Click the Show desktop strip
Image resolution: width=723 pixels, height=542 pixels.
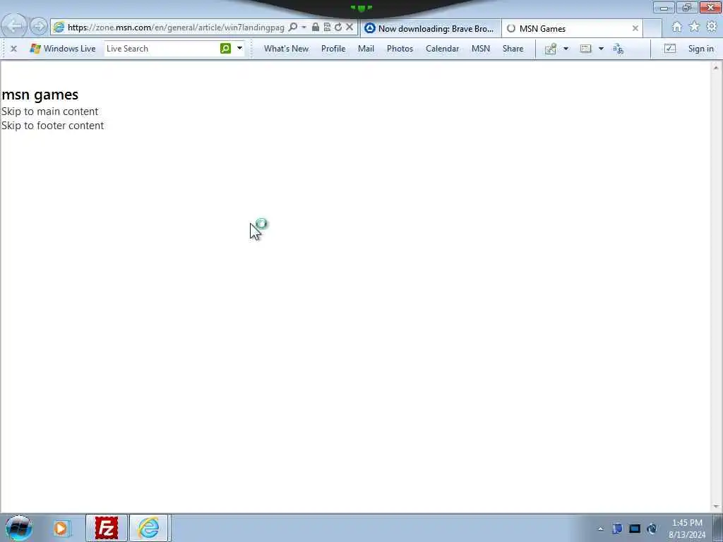(x=718, y=528)
